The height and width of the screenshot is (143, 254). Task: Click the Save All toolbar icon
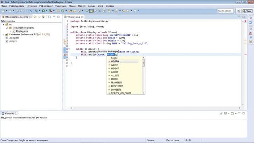[21, 11]
